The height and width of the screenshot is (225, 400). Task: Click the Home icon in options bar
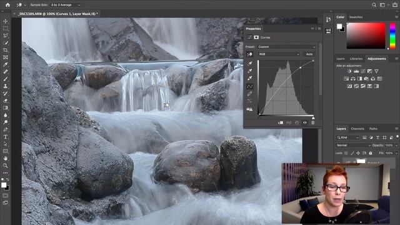7,5
